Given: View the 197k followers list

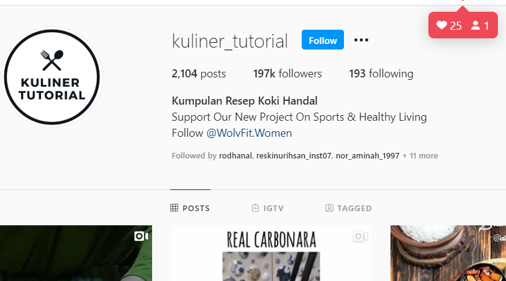Looking at the screenshot, I should click(287, 74).
